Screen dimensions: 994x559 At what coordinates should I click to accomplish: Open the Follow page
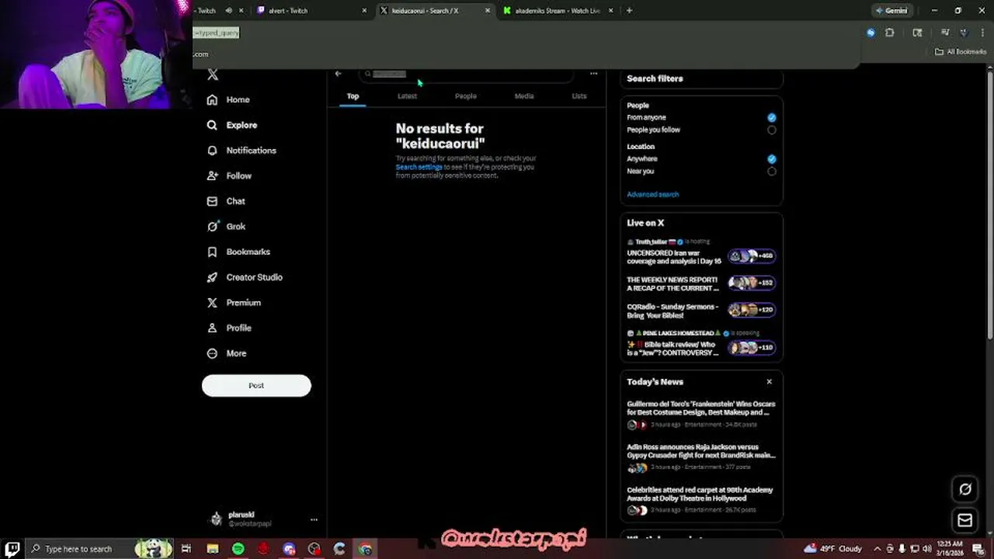click(229, 175)
